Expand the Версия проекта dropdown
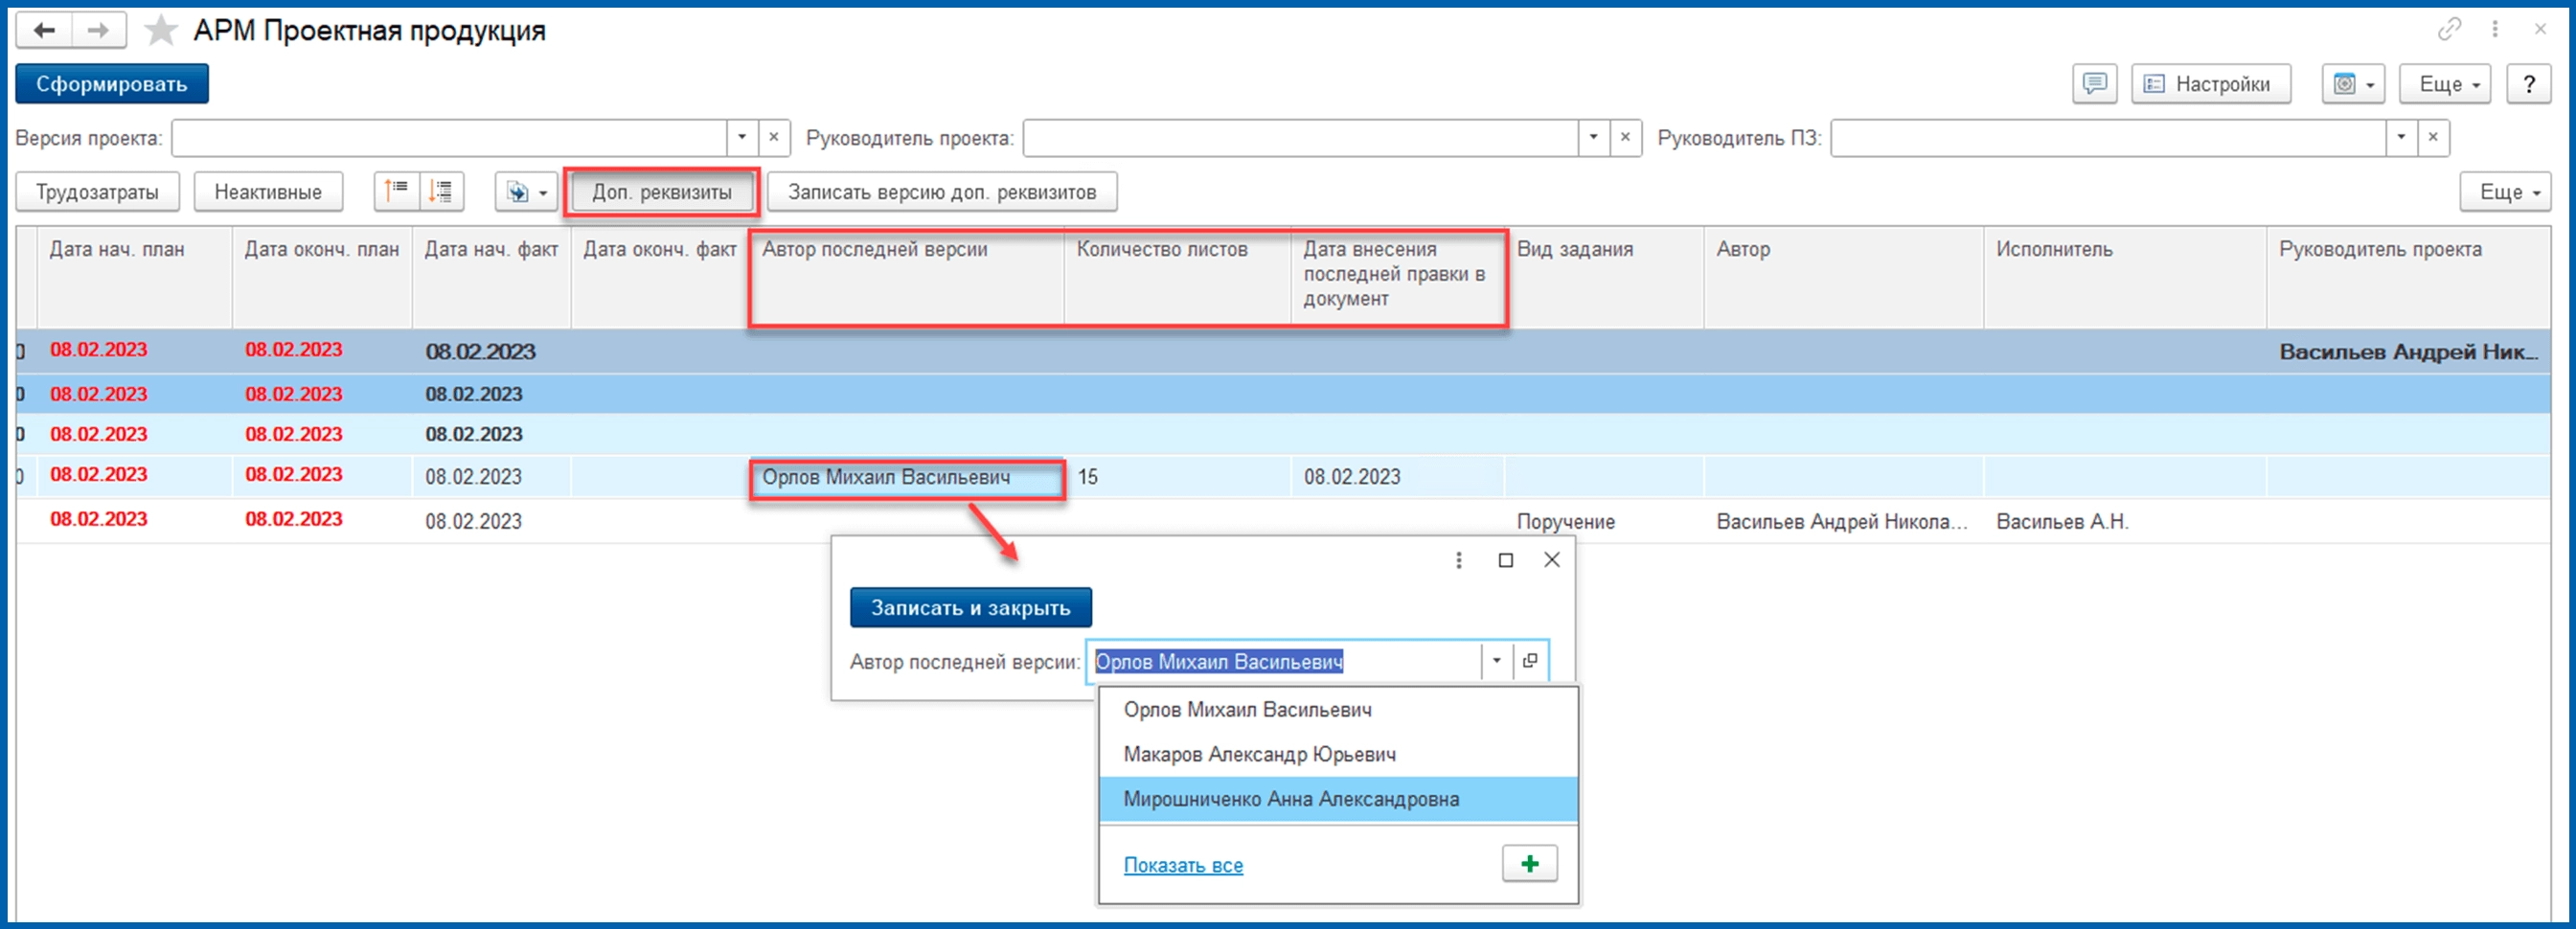 [x=741, y=138]
